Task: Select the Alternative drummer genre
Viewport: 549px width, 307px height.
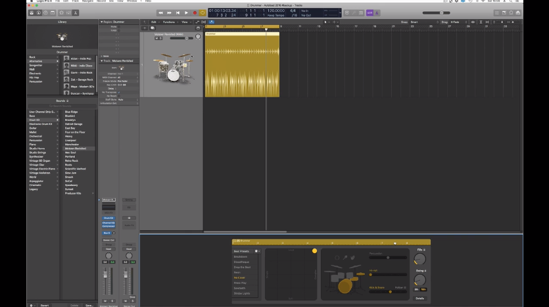Action: coord(44,61)
